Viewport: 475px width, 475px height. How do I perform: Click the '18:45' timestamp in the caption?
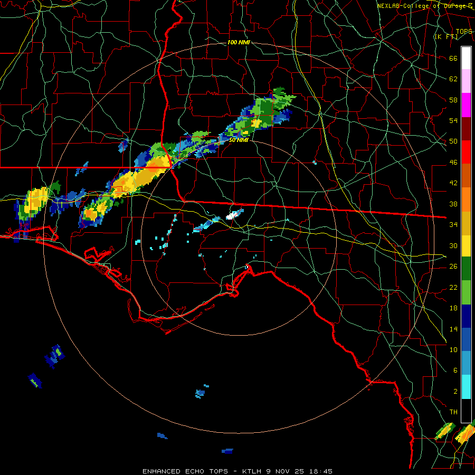pyautogui.click(x=321, y=471)
